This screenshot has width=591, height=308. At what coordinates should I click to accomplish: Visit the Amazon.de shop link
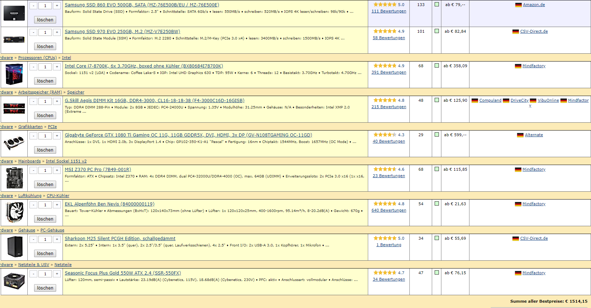(534, 5)
